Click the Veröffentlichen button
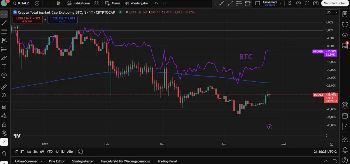The width and height of the screenshot is (350, 164). 335,3
